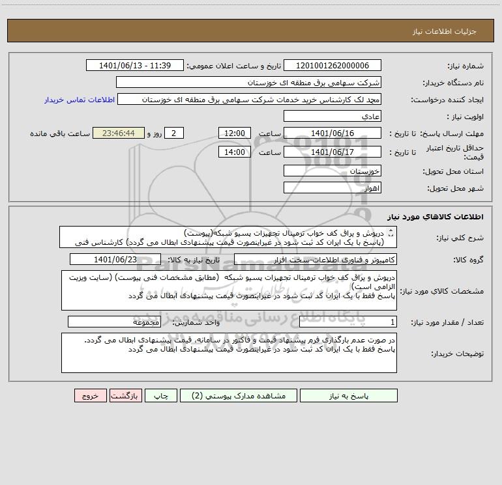
Task: Select the گروه کالا field
Action: pos(316,259)
